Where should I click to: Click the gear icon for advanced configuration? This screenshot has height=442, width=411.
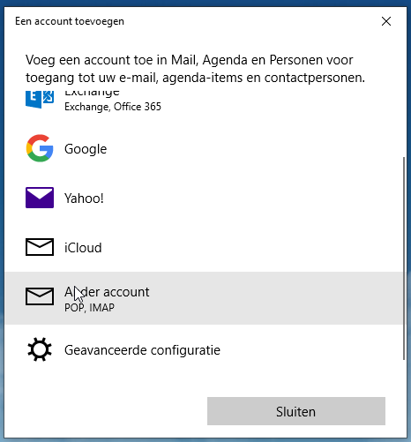click(40, 349)
